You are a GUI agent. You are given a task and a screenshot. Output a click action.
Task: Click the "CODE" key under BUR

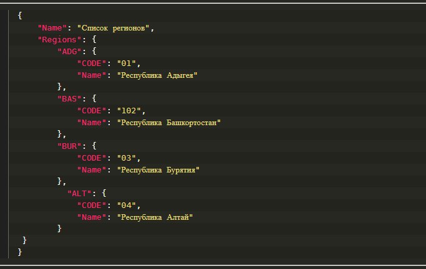[x=92, y=158]
